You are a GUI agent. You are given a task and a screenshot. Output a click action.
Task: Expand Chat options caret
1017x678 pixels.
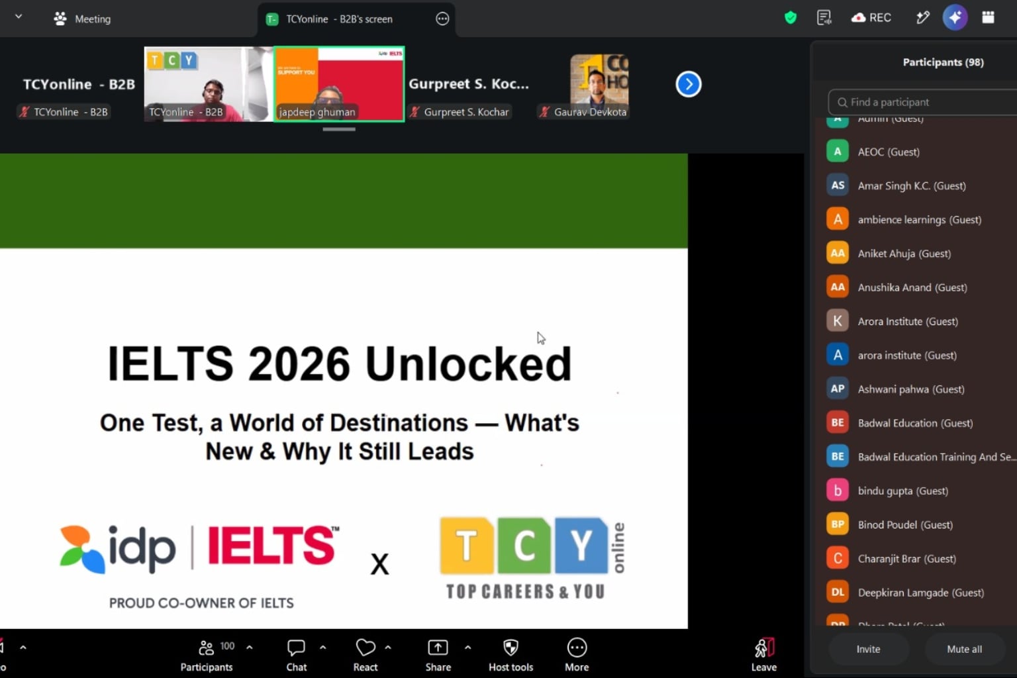tap(323, 647)
